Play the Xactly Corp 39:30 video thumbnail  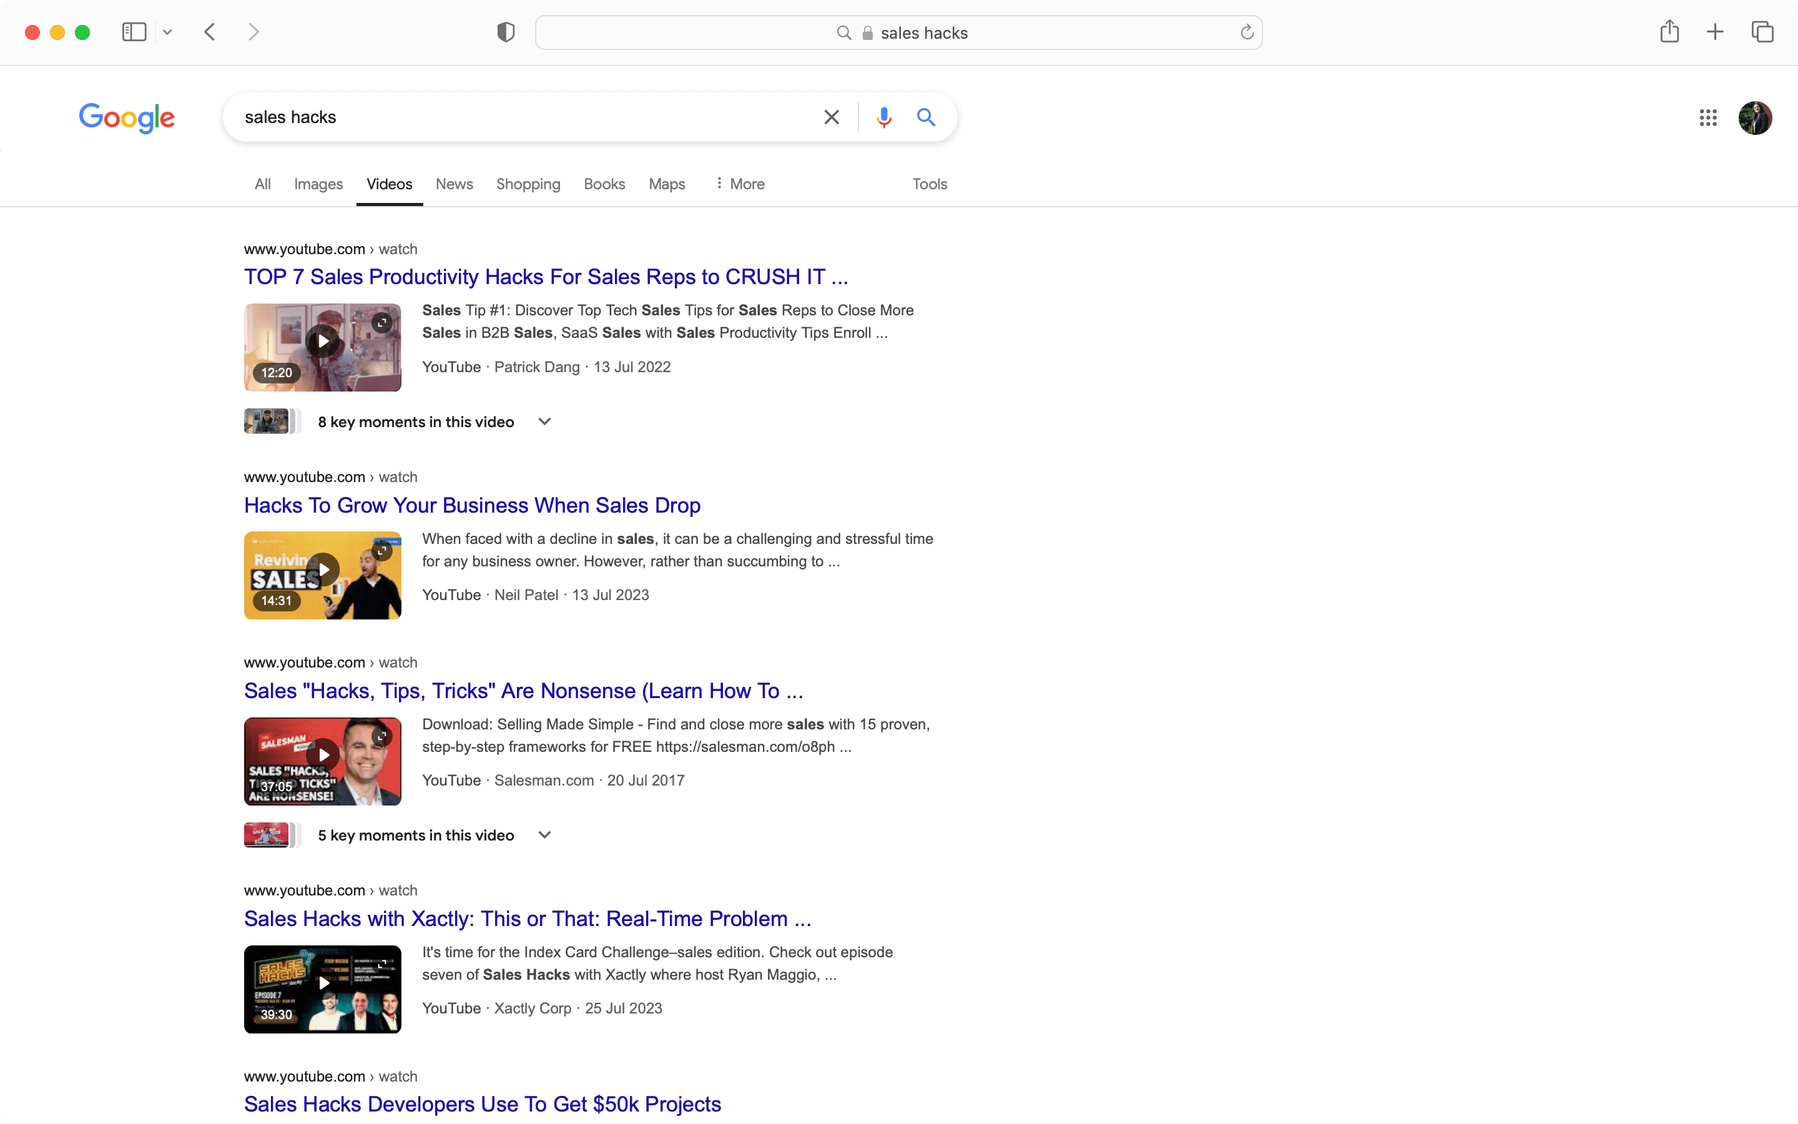click(x=322, y=990)
